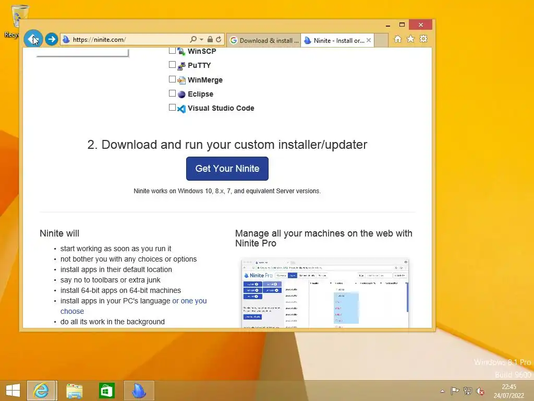Go back with the browser Back arrow
Image resolution: width=534 pixels, height=401 pixels.
(33, 39)
